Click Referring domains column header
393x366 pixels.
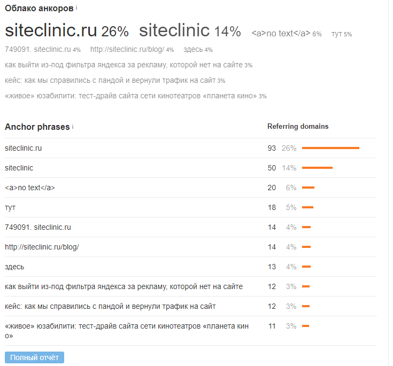tap(298, 127)
